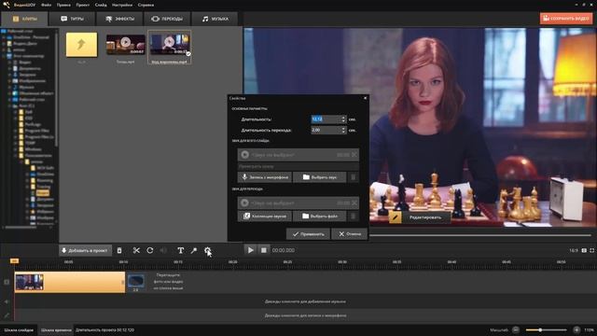Image resolution: width=597 pixels, height=336 pixels.
Task: Open the Настройки menu
Action: pyautogui.click(x=122, y=5)
